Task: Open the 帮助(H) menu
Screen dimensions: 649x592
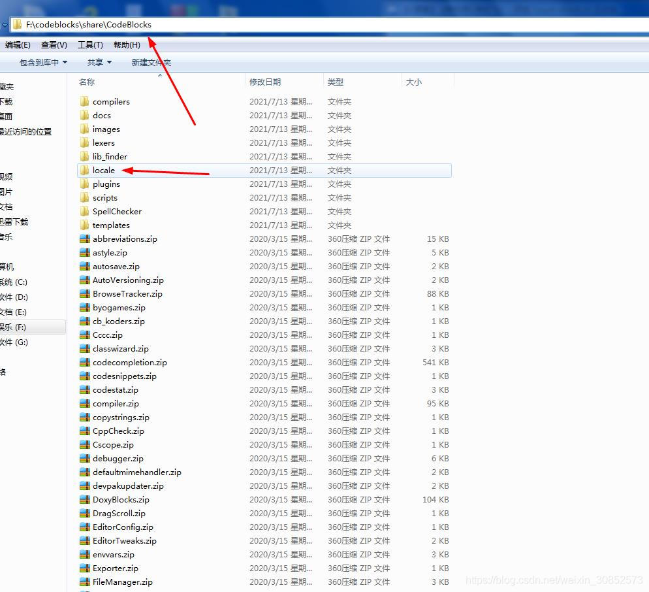Action: pos(127,45)
